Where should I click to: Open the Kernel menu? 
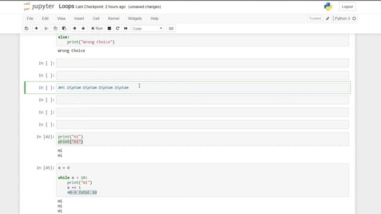(x=114, y=18)
